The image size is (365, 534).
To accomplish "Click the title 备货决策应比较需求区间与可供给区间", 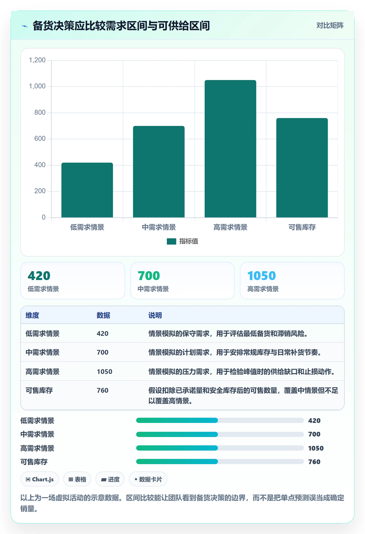I will point(121,26).
